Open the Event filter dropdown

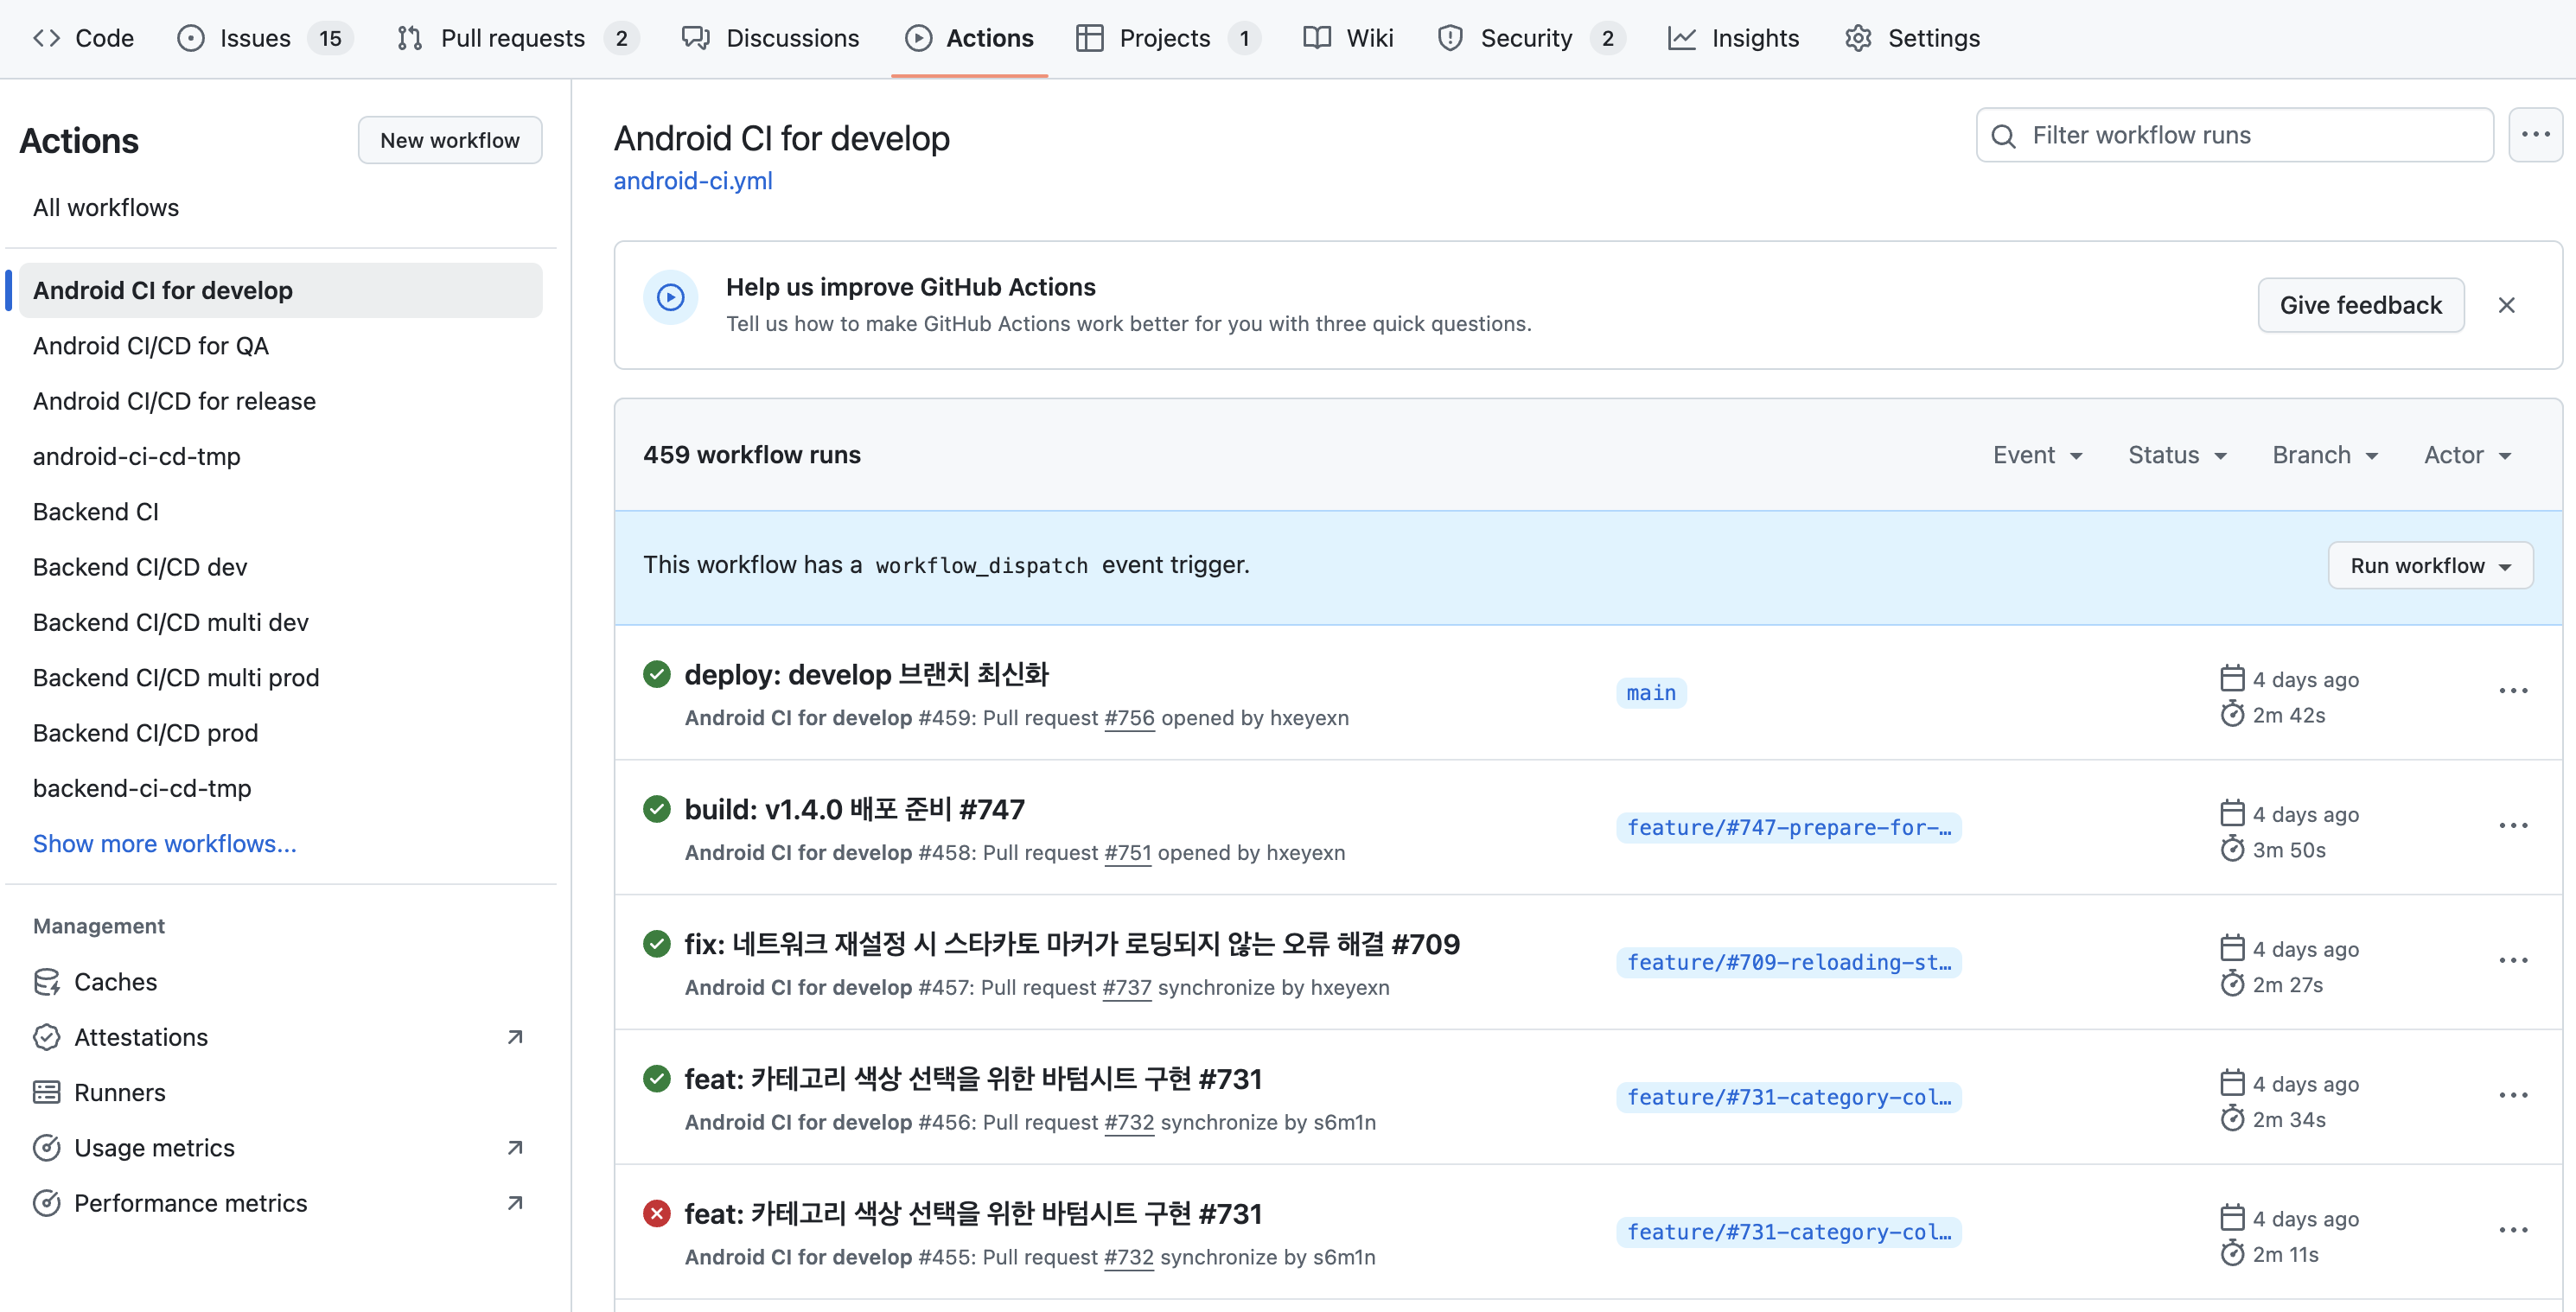point(2037,455)
